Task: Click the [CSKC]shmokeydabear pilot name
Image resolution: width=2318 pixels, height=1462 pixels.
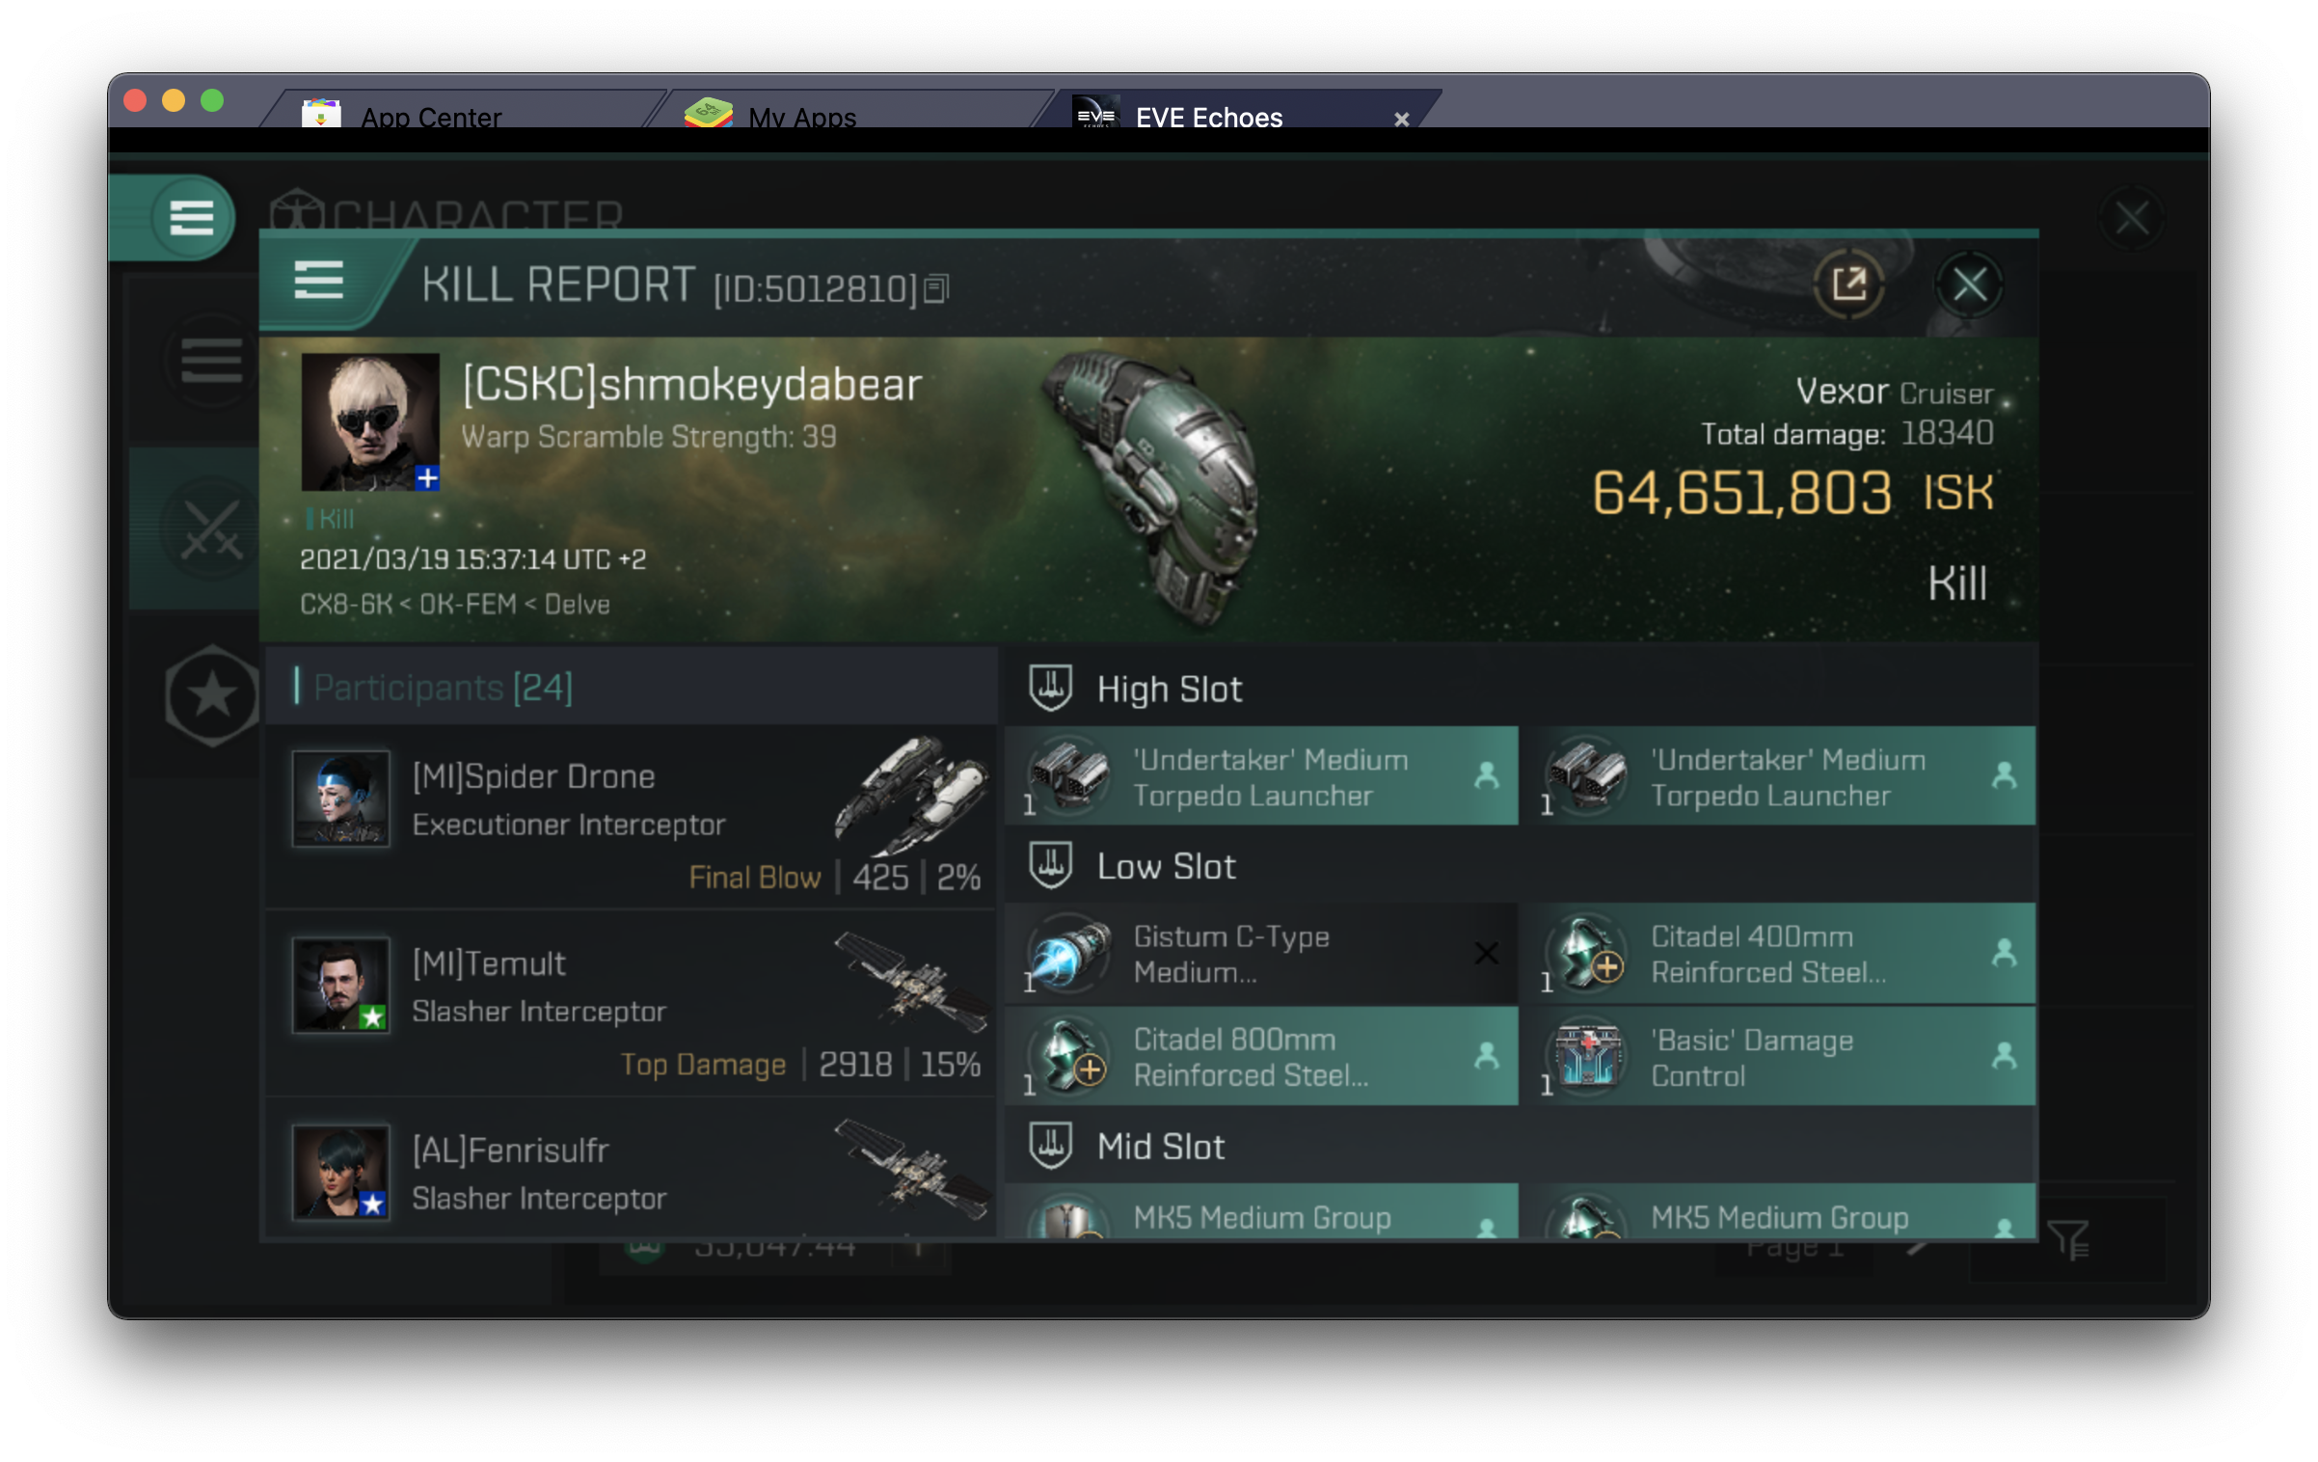Action: click(692, 385)
